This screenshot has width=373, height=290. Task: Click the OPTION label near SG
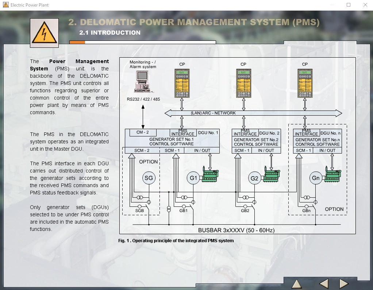149,162
